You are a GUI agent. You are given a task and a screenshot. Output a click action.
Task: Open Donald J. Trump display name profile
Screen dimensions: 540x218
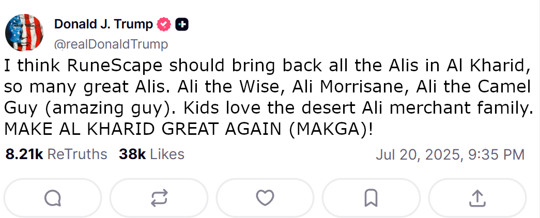[103, 24]
